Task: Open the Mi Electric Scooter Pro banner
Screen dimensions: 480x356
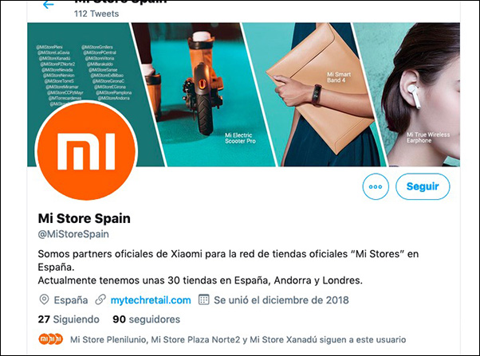Action: click(x=205, y=95)
